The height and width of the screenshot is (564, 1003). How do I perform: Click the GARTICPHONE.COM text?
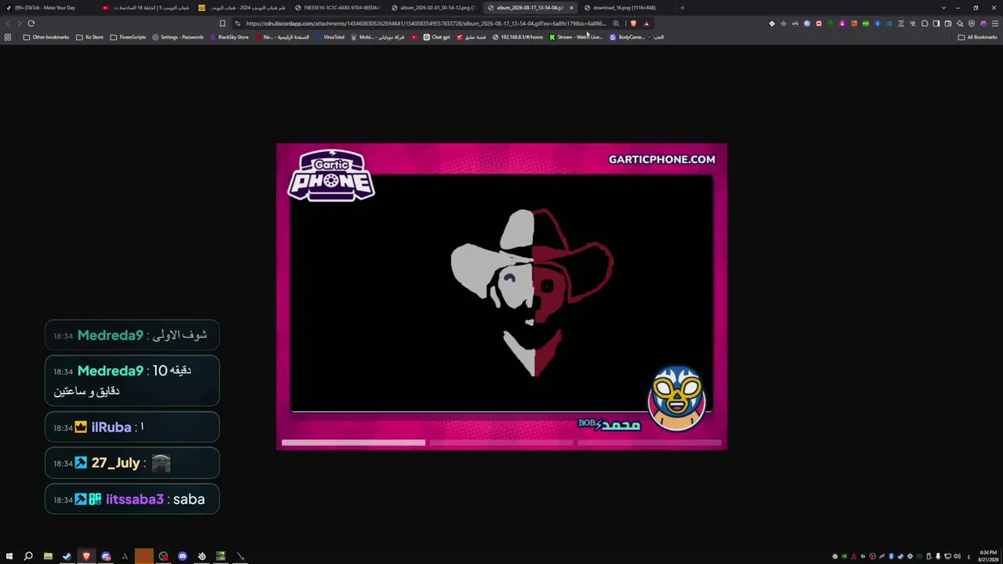point(662,159)
